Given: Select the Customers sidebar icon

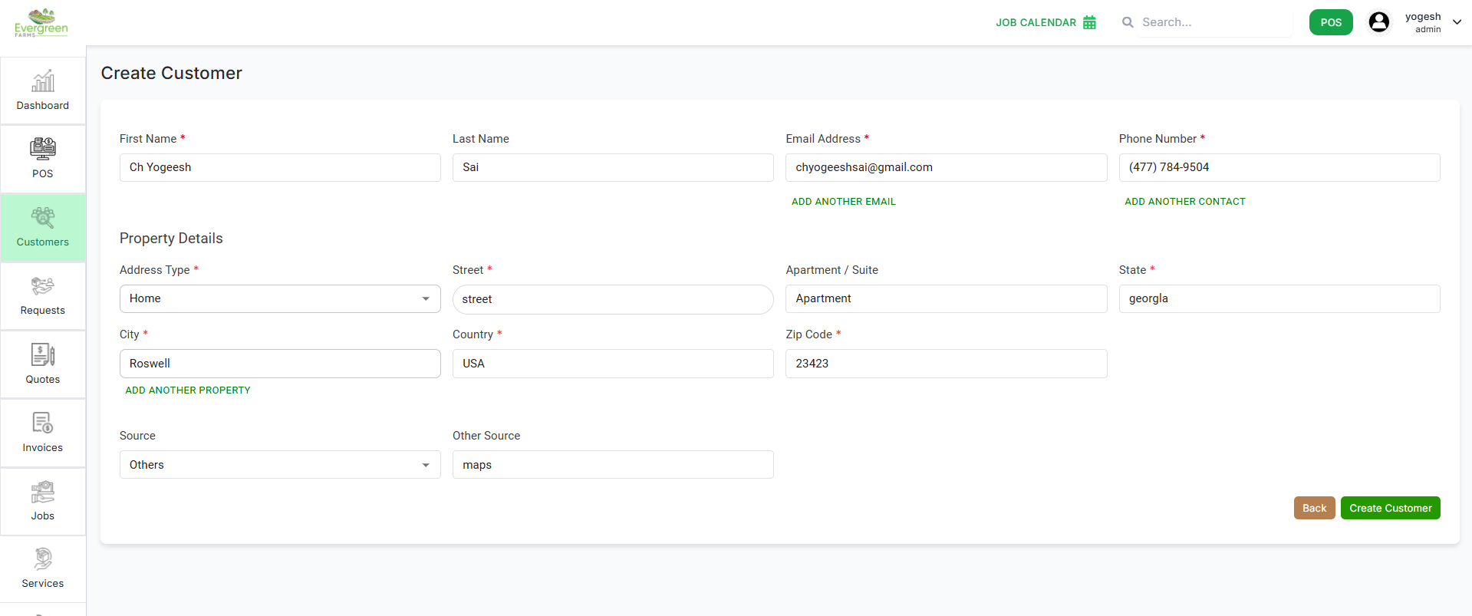Looking at the screenshot, I should point(43,218).
